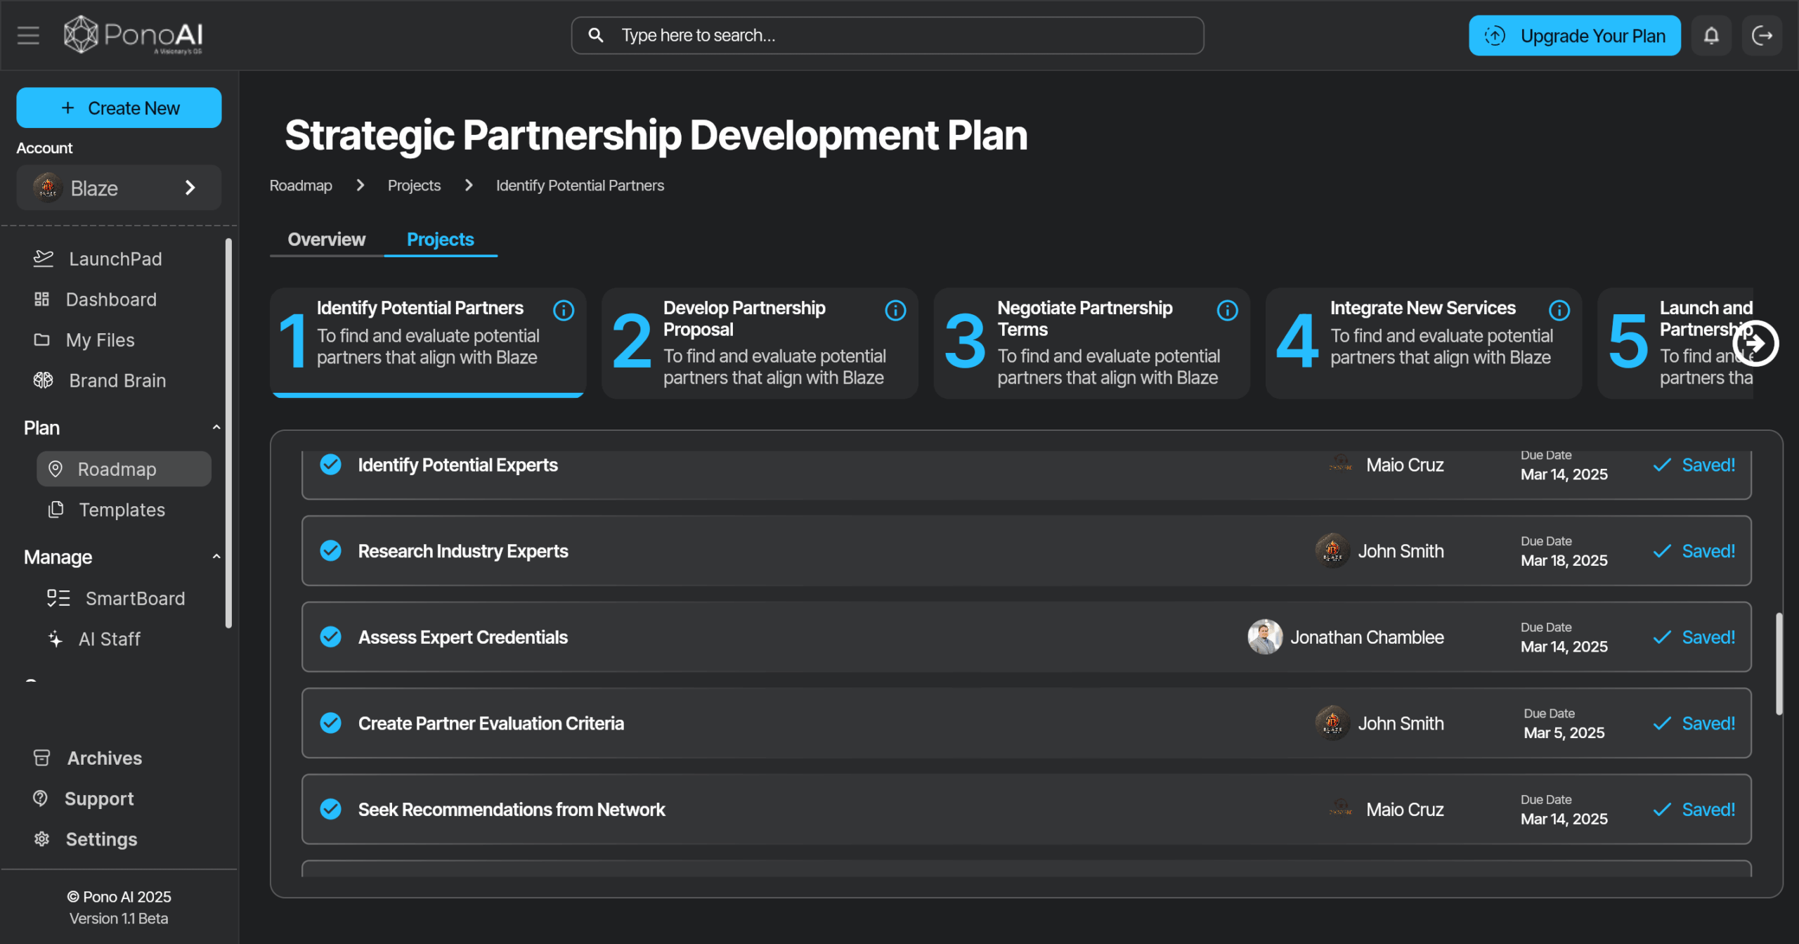Open info icon on Identify Potential Partners card
This screenshot has height=944, width=1799.
pos(564,310)
